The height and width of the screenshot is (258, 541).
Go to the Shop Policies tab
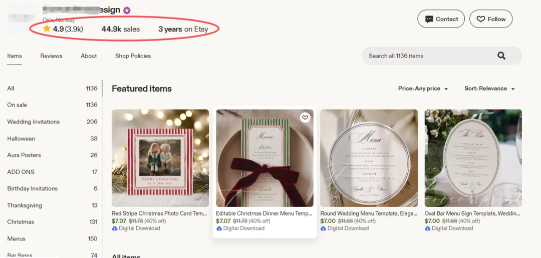point(133,56)
